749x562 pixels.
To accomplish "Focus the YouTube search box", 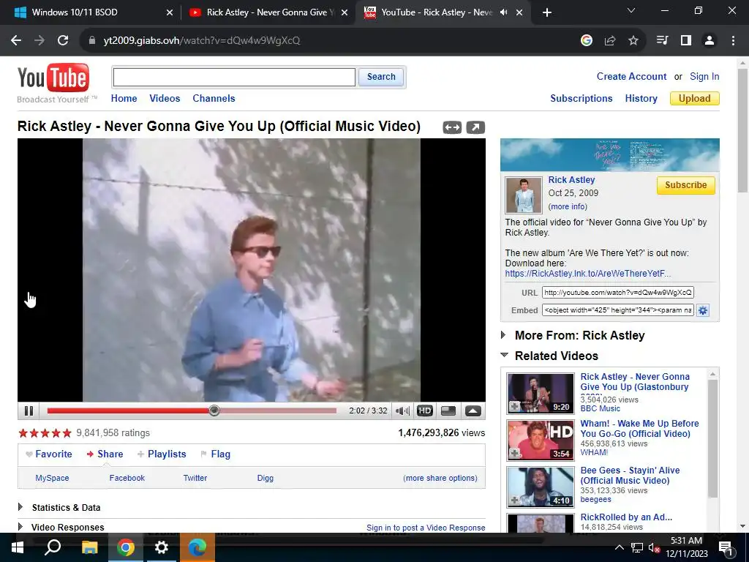I will (234, 77).
